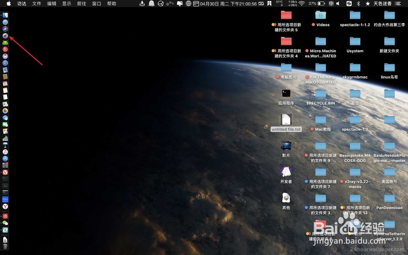
Task: Open the 文件 menu
Action: (37, 3)
